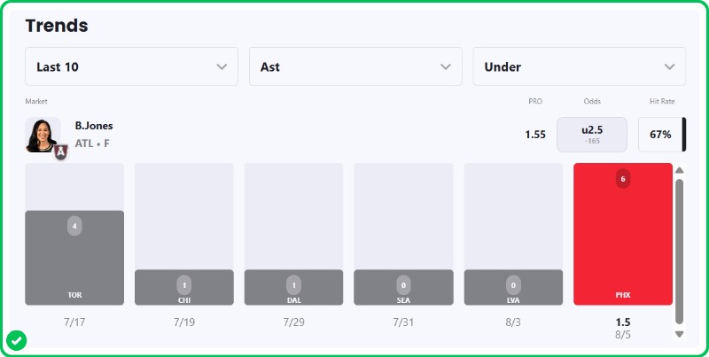This screenshot has width=709, height=357.
Task: Click the u2.5 odds button
Action: pos(592,135)
